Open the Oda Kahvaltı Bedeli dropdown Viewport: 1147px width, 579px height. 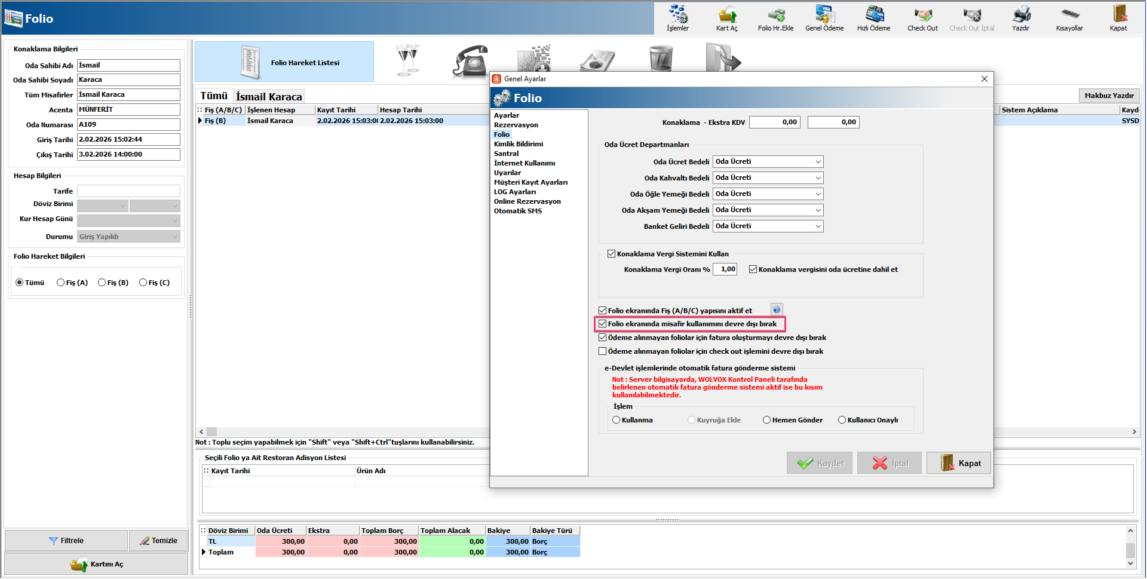click(x=818, y=178)
